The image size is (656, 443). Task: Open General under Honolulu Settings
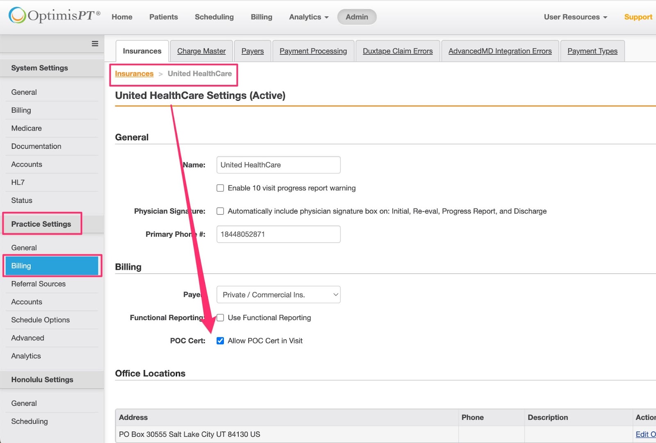[52, 404]
